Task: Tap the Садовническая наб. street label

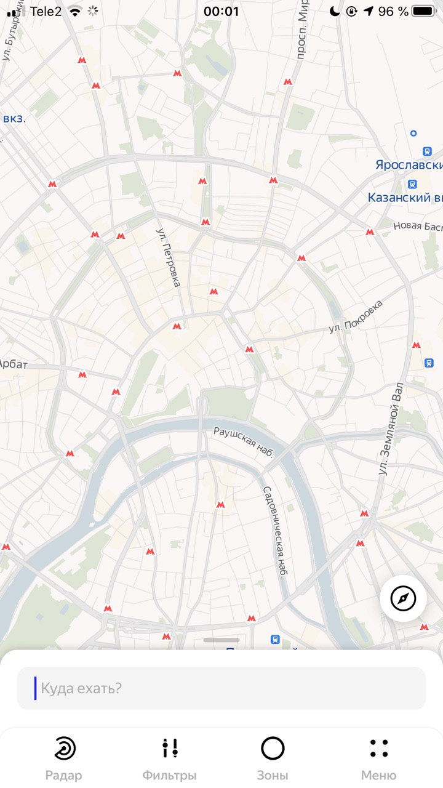Action: pos(275,532)
